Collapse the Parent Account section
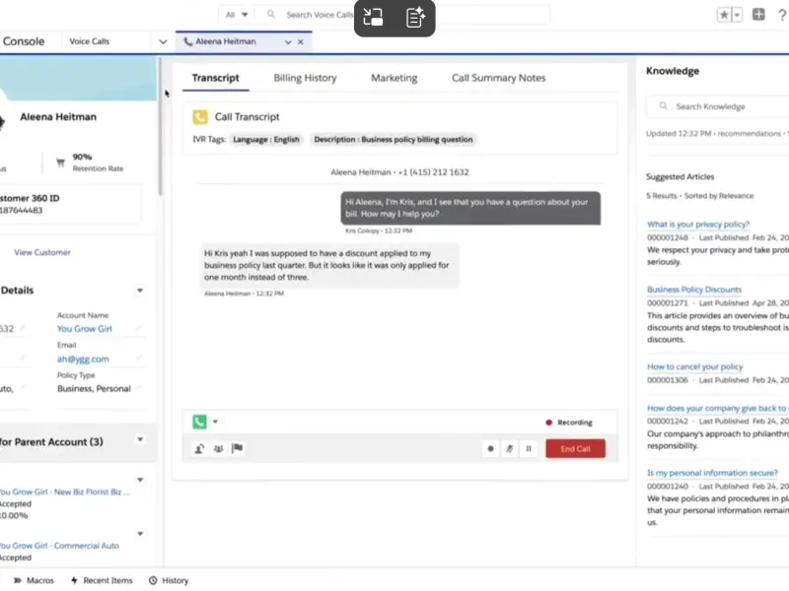789x591 pixels. click(x=140, y=441)
